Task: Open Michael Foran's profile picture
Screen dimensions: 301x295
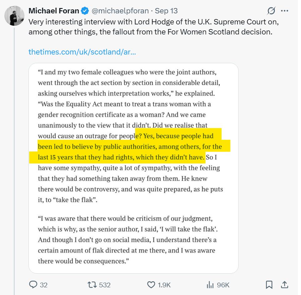Action: (14, 16)
